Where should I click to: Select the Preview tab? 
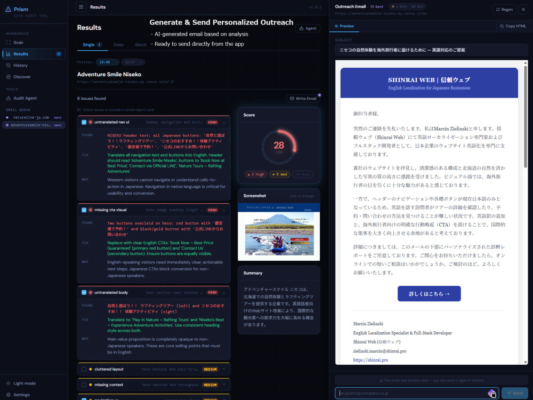344,26
